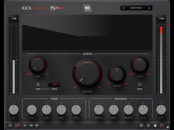Click the PUNCH knob in Enhance
The height and width of the screenshot is (130, 174).
[x=128, y=110]
